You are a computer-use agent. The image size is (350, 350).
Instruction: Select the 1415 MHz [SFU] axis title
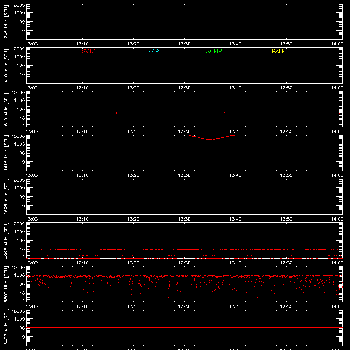tap(6, 153)
